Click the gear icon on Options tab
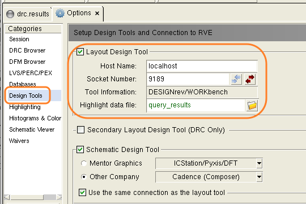The image size is (306, 204). tap(60, 13)
